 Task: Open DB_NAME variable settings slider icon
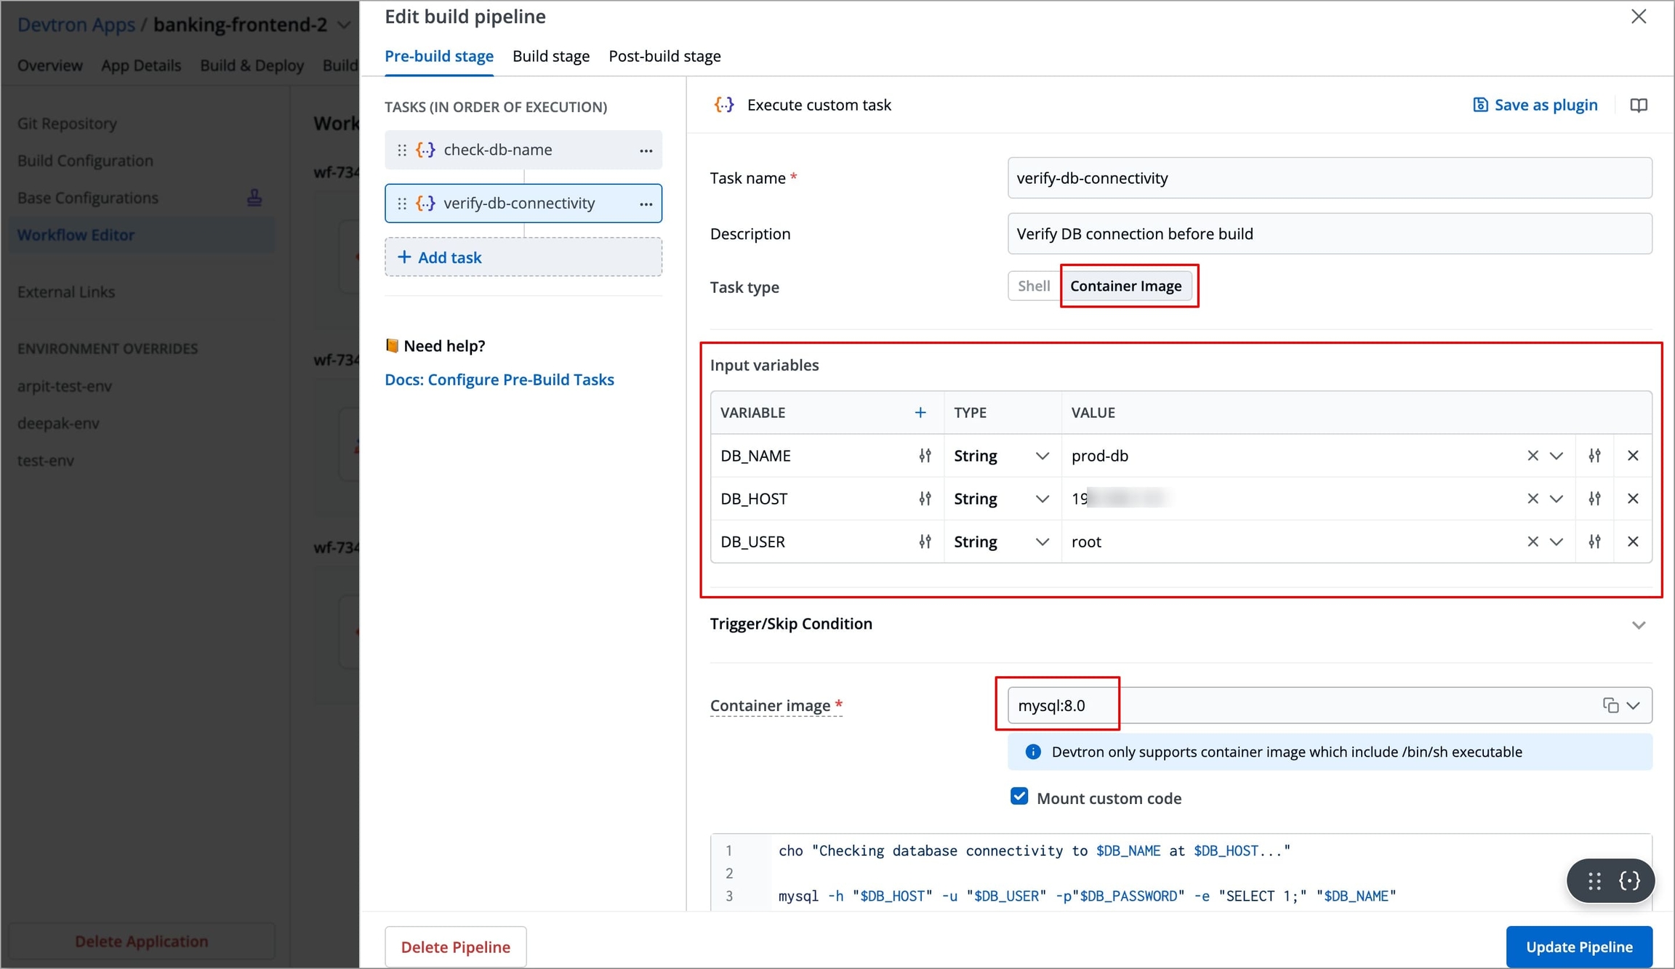924,456
